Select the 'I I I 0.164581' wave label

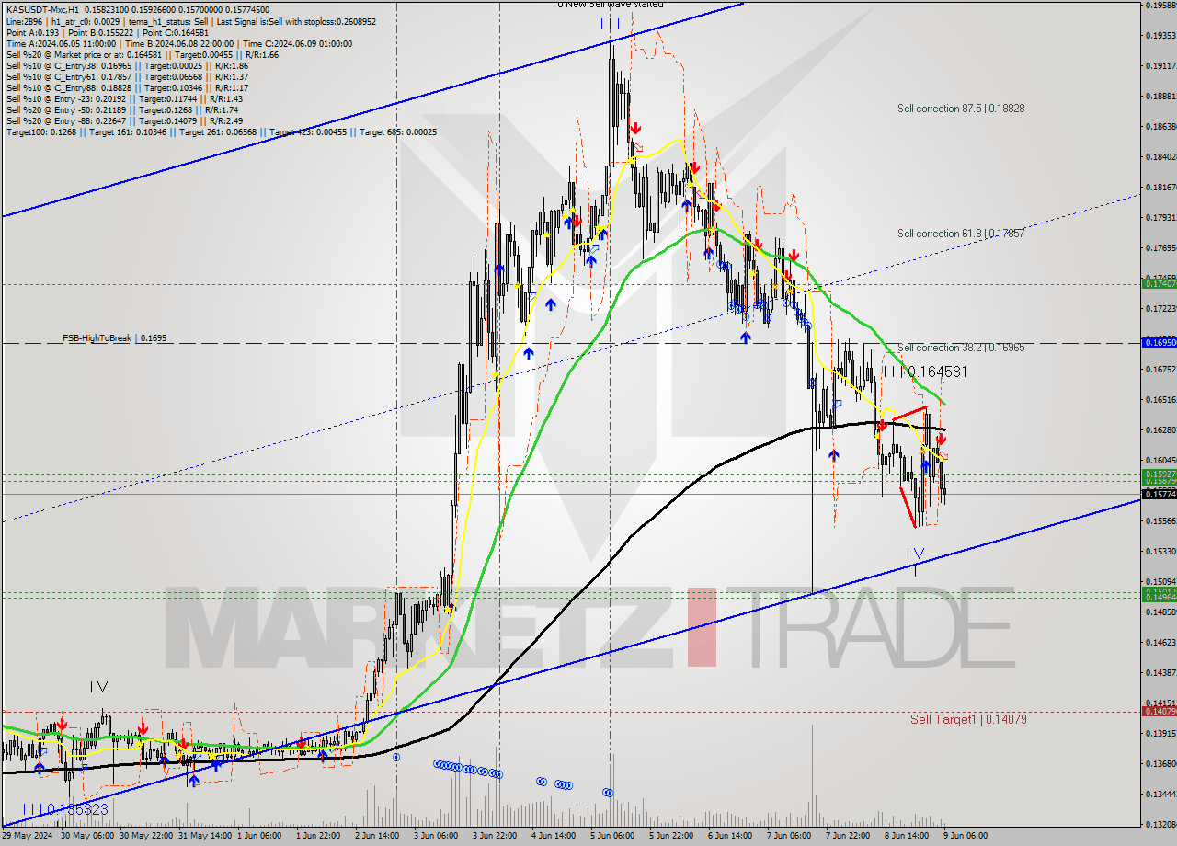click(x=924, y=372)
